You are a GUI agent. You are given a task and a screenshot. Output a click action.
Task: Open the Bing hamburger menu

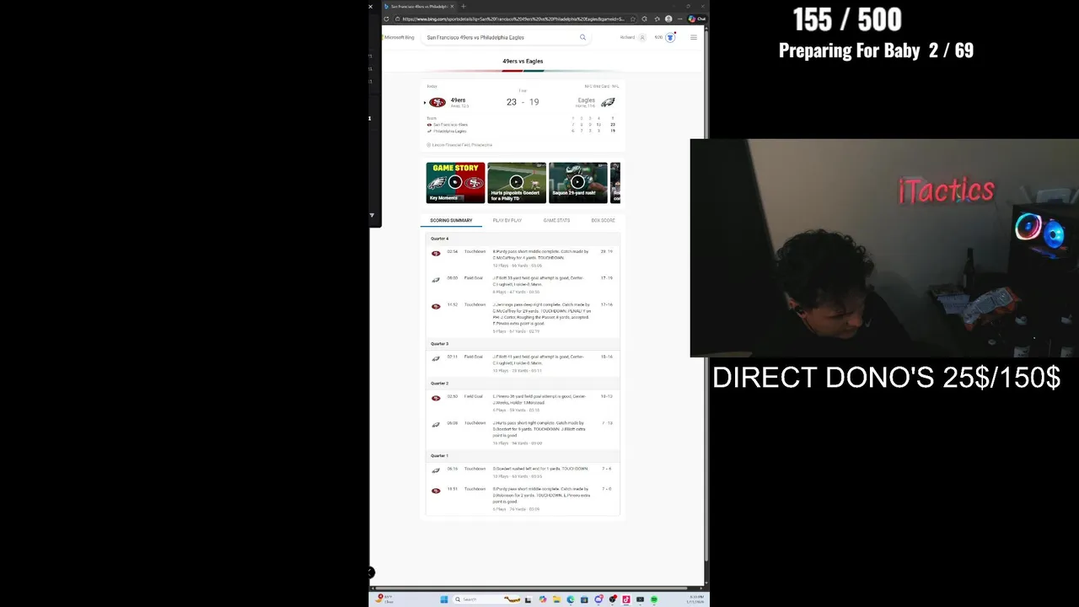(694, 37)
